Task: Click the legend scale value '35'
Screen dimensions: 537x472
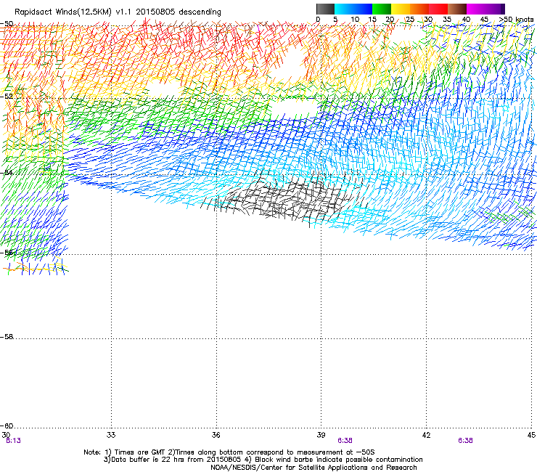Action: (447, 20)
